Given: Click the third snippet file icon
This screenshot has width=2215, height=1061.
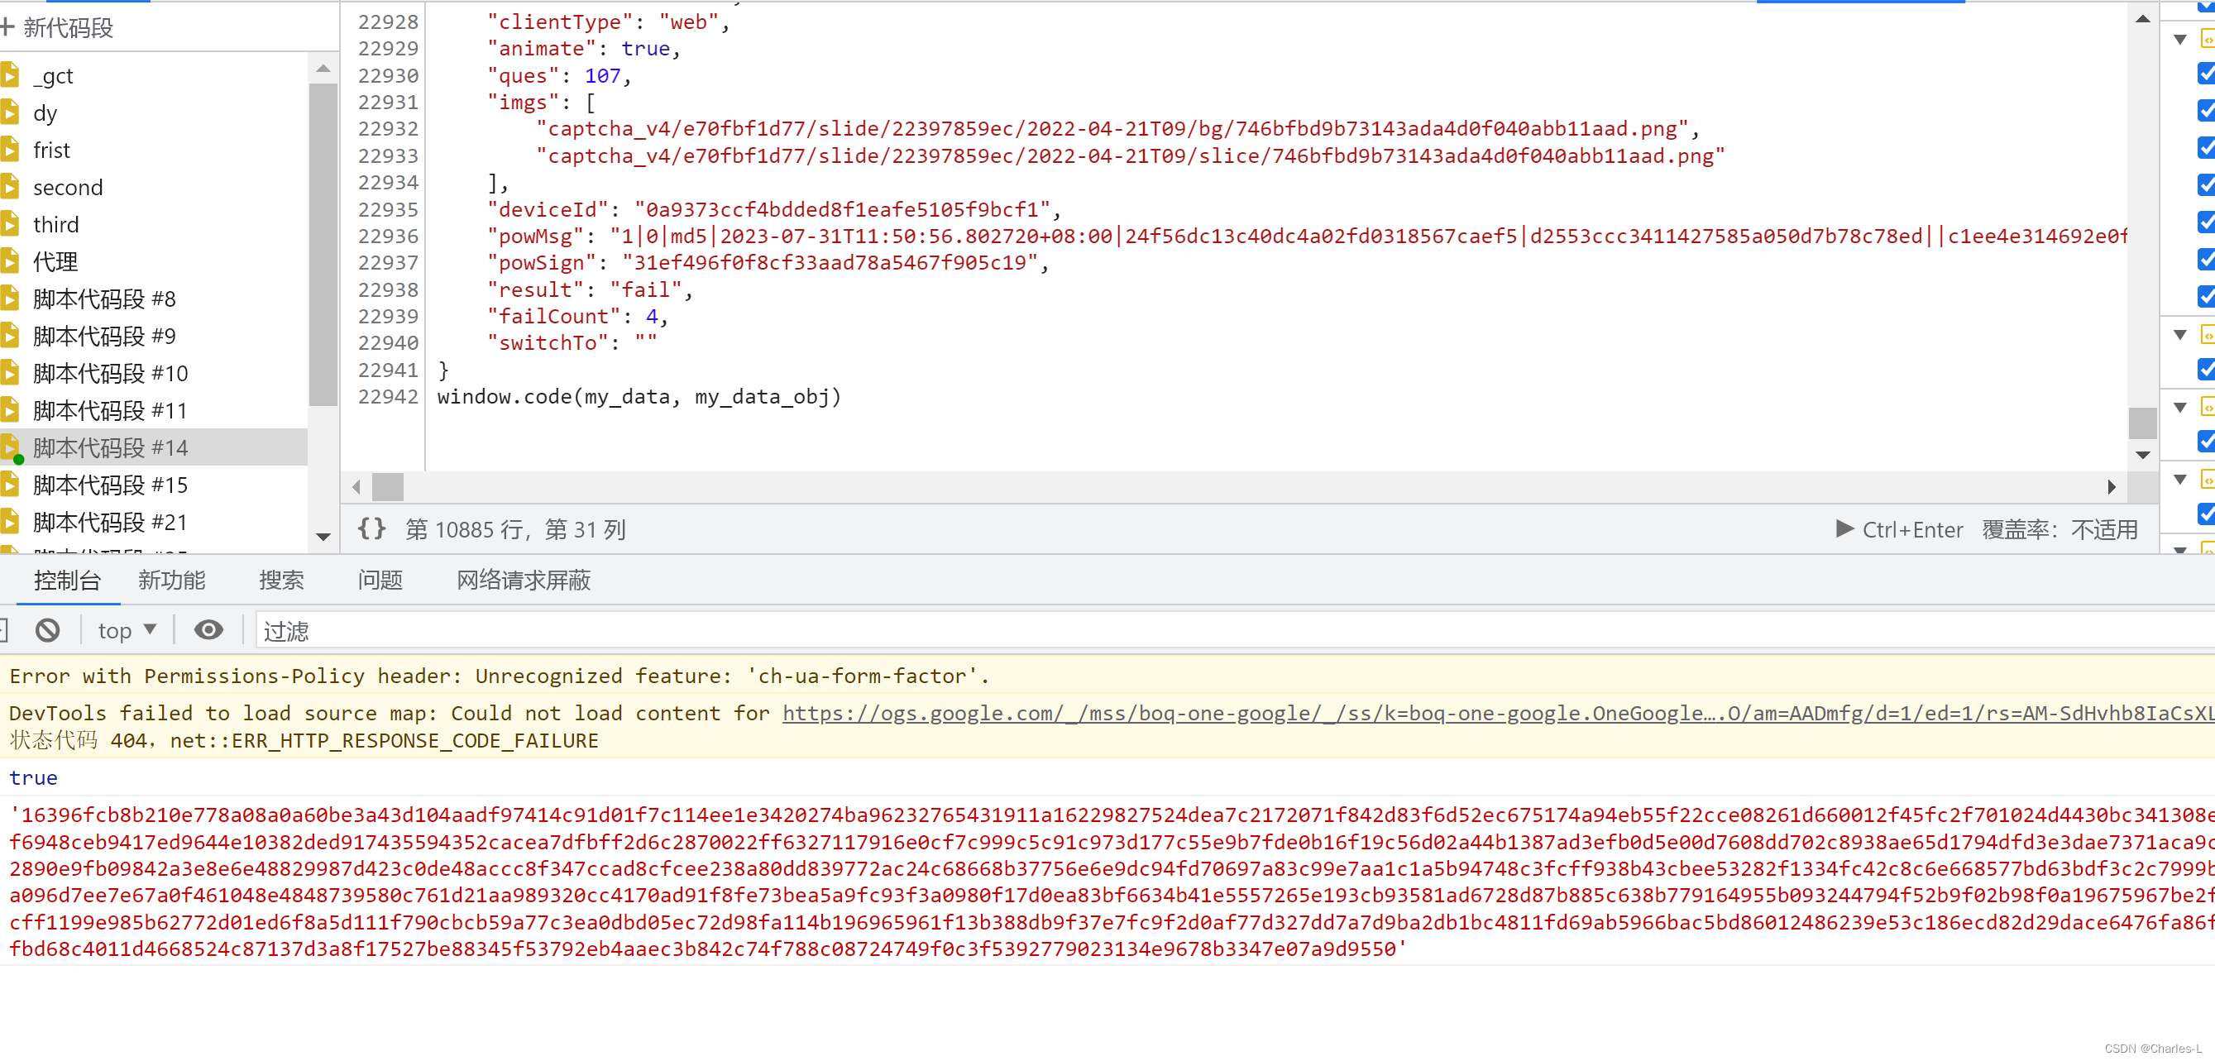Looking at the screenshot, I should (x=9, y=224).
